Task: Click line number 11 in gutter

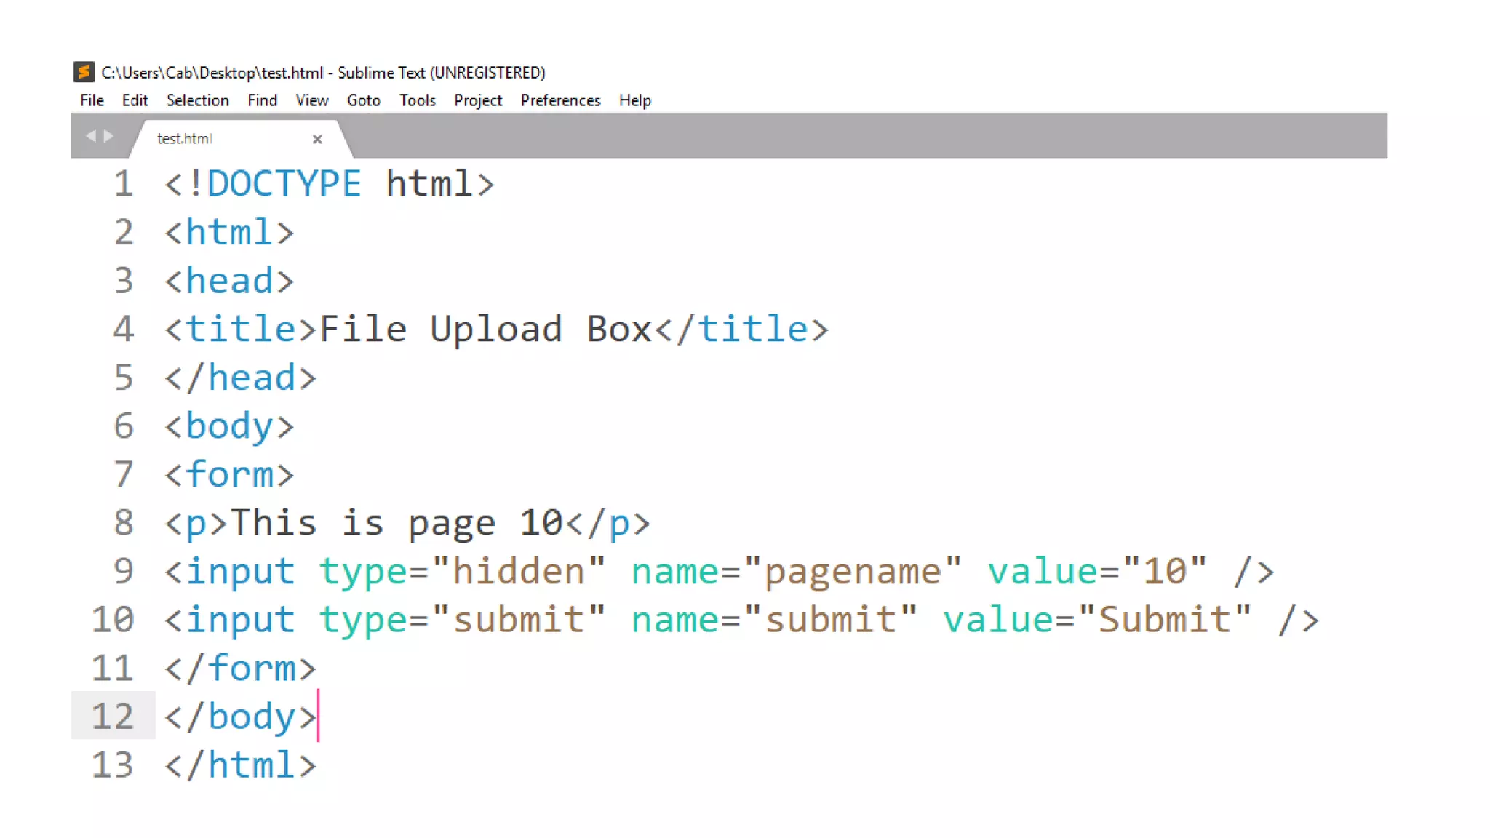Action: click(x=113, y=668)
